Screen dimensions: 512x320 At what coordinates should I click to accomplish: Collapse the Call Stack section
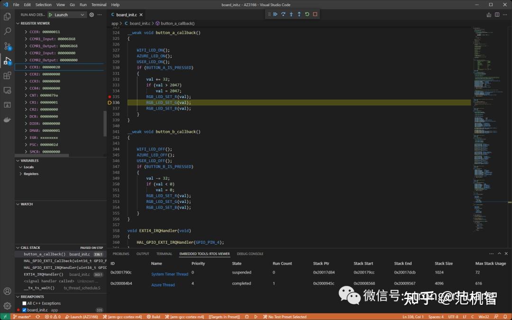(x=30, y=247)
